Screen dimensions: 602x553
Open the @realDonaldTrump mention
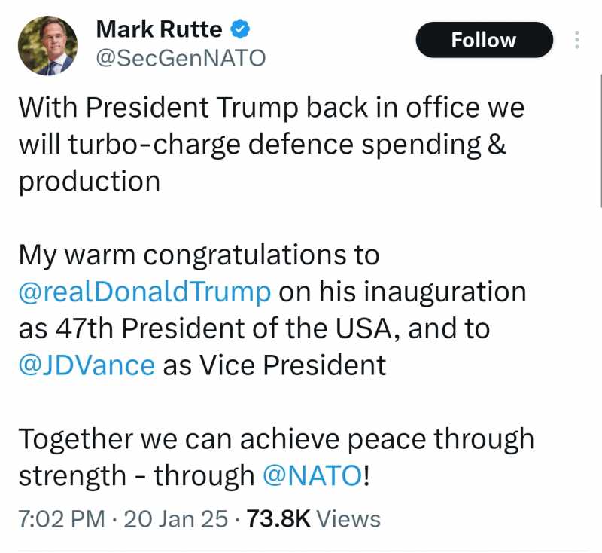pos(144,292)
